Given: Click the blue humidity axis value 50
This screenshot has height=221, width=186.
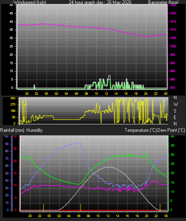Looking at the screenshot, I should pyautogui.click(x=7, y=173).
